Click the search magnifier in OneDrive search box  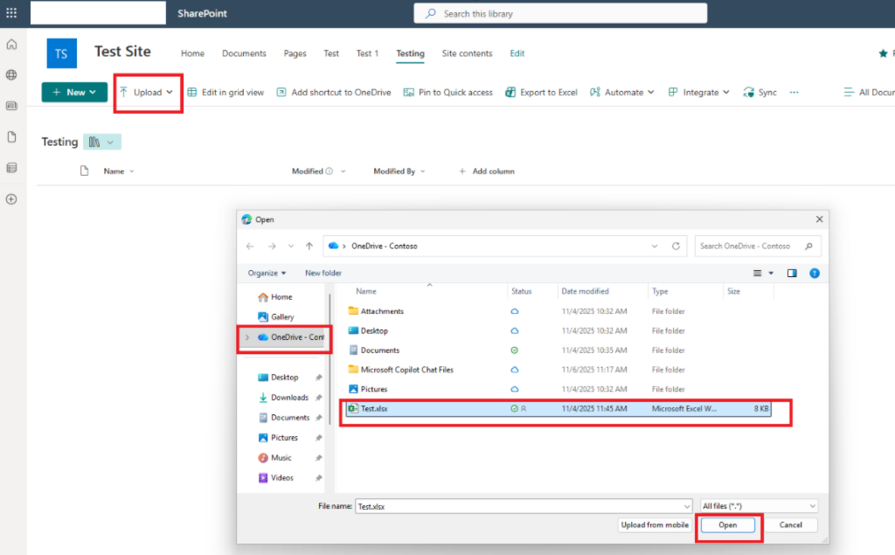point(808,246)
